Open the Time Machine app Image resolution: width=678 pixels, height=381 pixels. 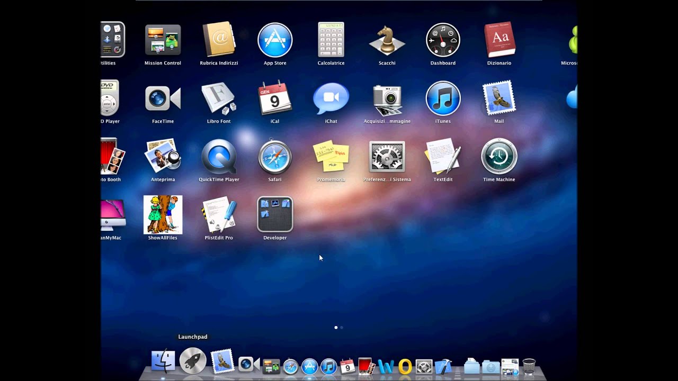[499, 156]
